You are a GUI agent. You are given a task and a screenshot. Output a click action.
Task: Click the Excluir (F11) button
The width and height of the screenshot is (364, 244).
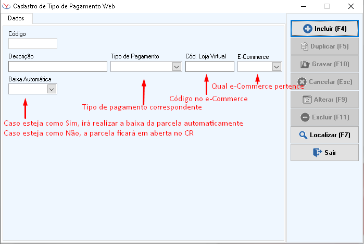click(x=324, y=117)
